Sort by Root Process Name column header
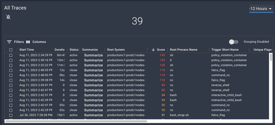The height and width of the screenshot is (125, 275). (184, 50)
